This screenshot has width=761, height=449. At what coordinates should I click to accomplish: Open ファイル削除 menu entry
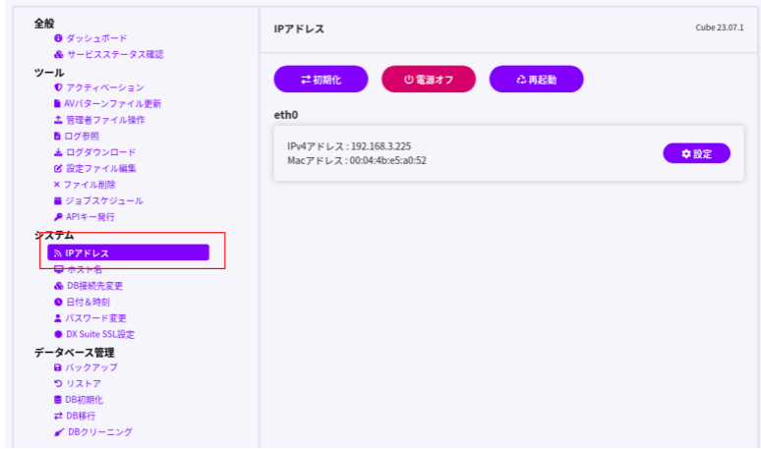[x=89, y=184]
